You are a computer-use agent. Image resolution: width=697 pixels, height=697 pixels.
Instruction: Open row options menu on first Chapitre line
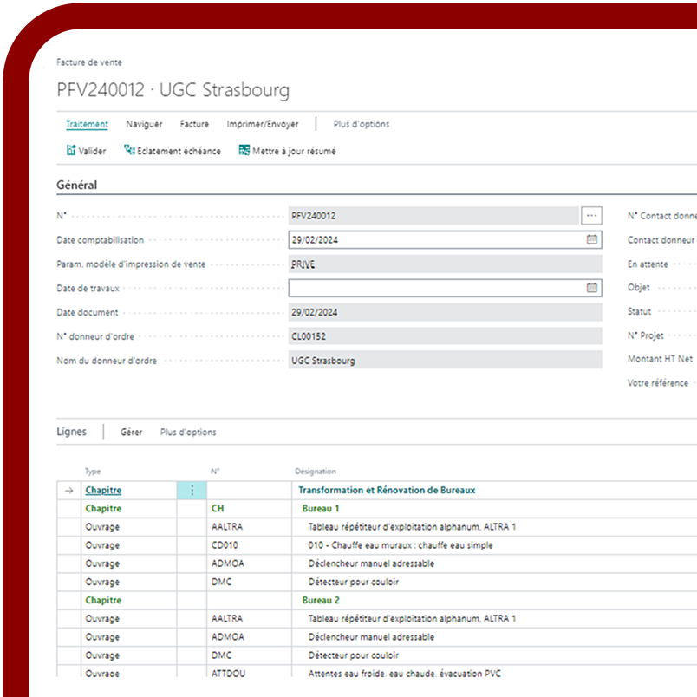click(192, 491)
